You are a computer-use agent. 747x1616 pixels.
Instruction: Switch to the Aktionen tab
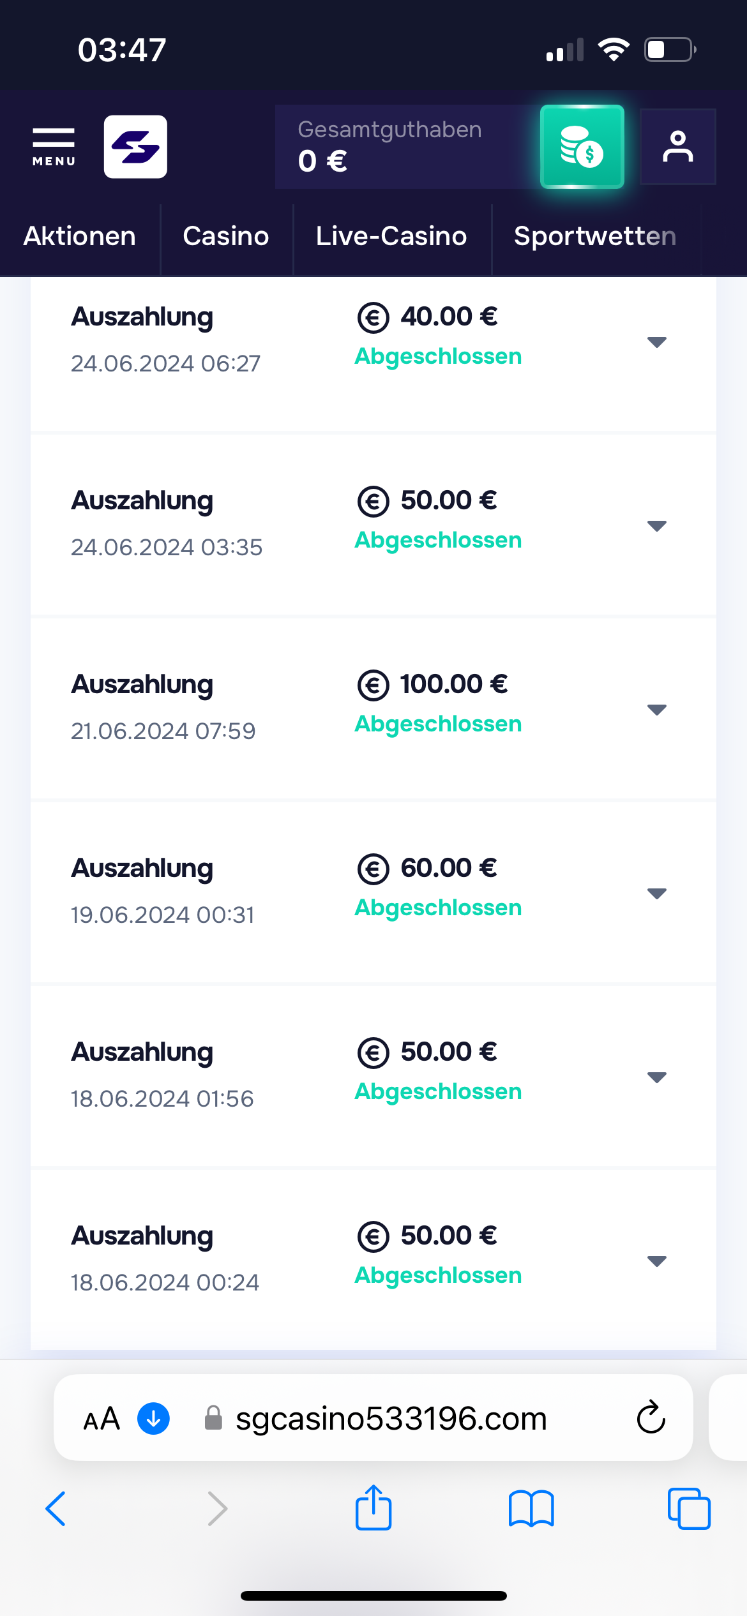pyautogui.click(x=80, y=237)
